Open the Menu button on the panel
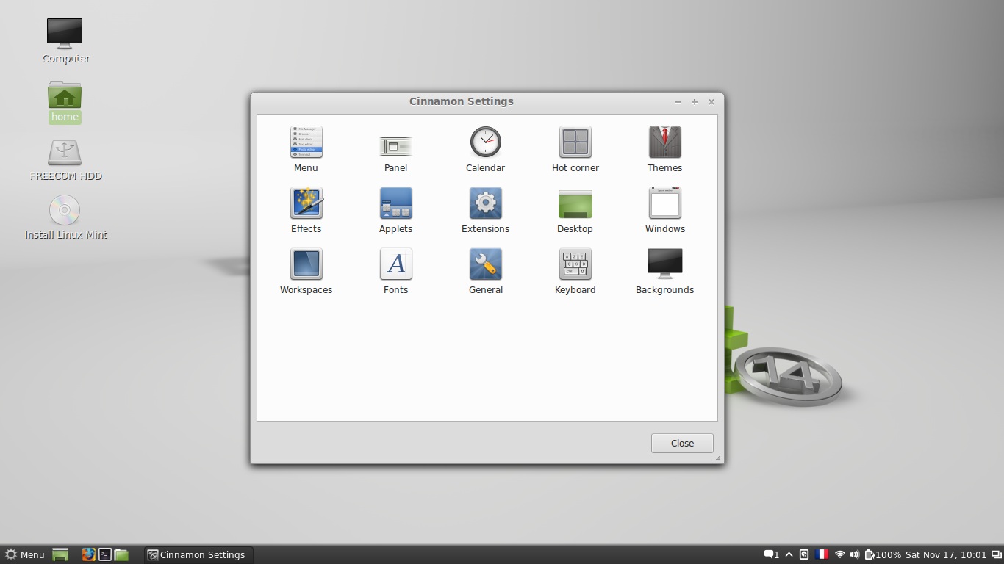The image size is (1004, 564). [25, 554]
